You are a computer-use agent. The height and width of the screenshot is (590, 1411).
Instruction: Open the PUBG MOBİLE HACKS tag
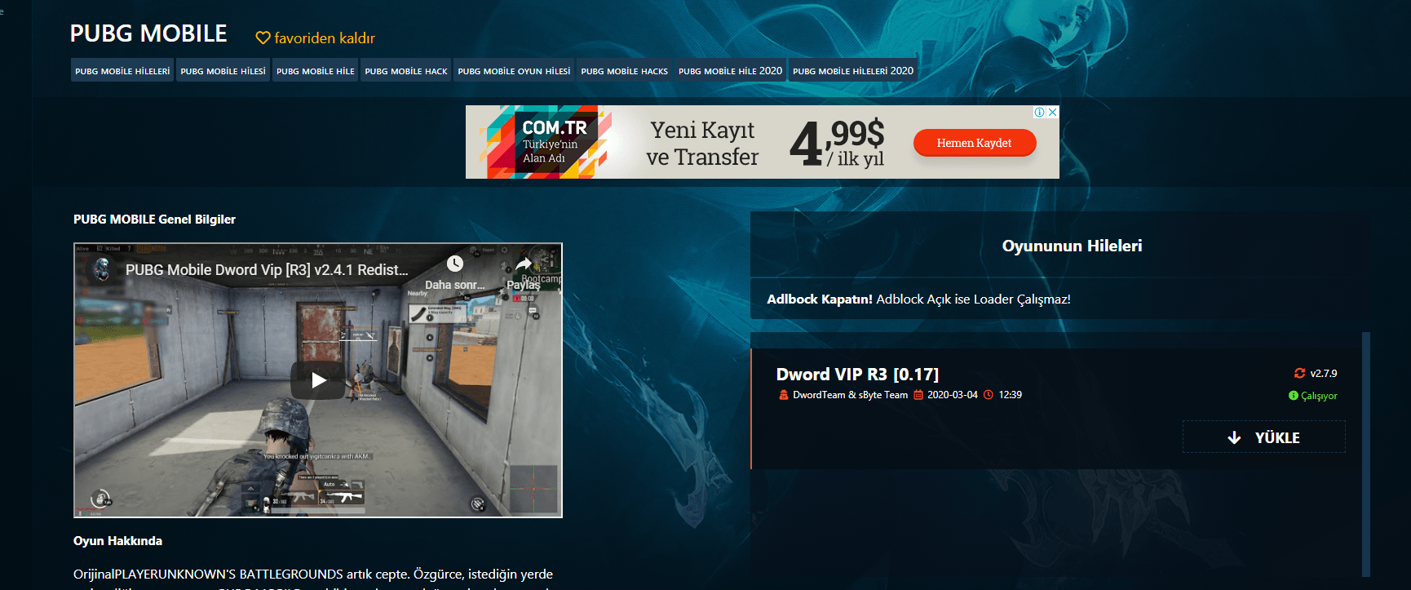tap(624, 71)
